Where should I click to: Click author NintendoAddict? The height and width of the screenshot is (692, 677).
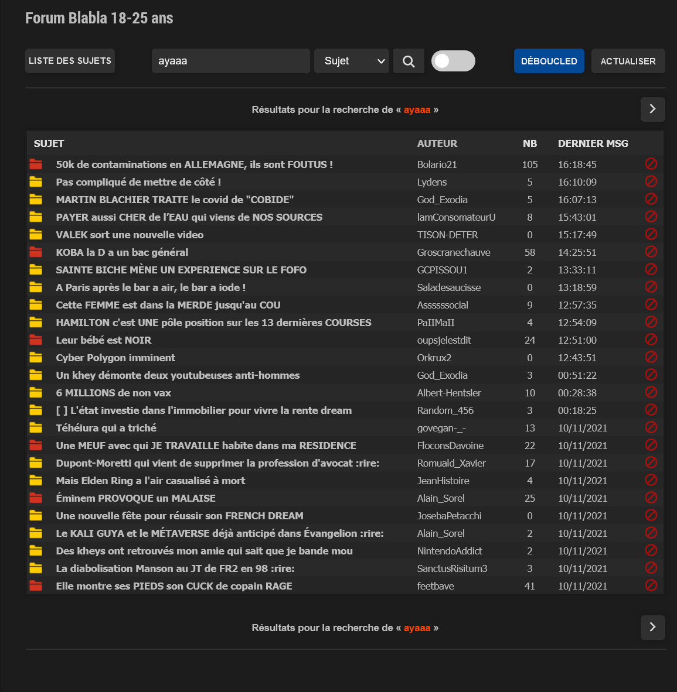450,551
